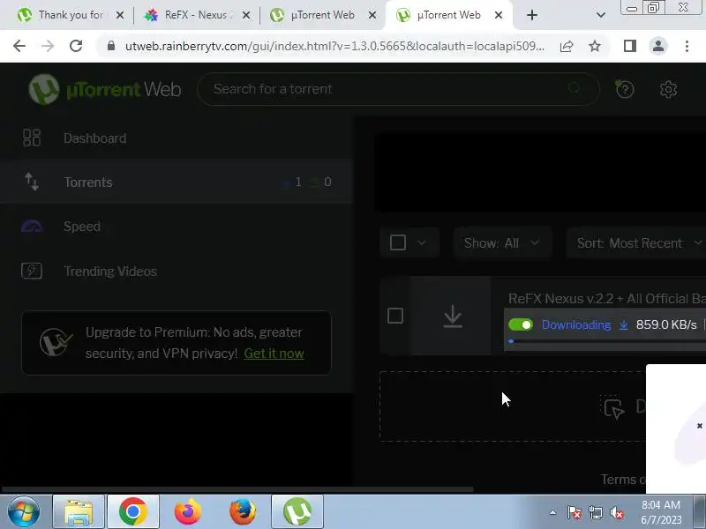Expand the bulk select dropdown arrow

tap(422, 242)
